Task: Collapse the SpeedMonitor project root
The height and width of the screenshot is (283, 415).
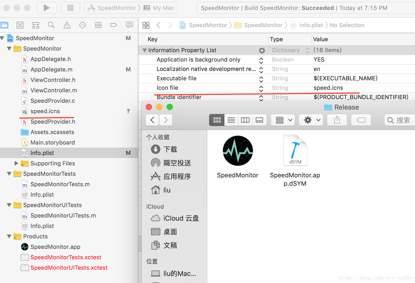Action: tap(2, 38)
